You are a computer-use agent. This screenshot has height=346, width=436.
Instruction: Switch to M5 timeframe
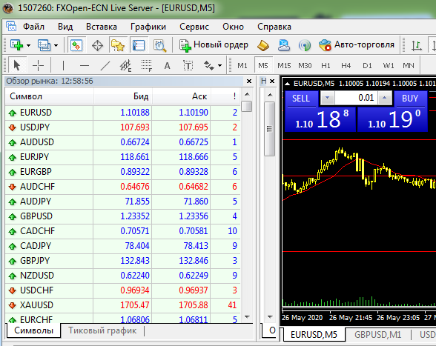(263, 66)
